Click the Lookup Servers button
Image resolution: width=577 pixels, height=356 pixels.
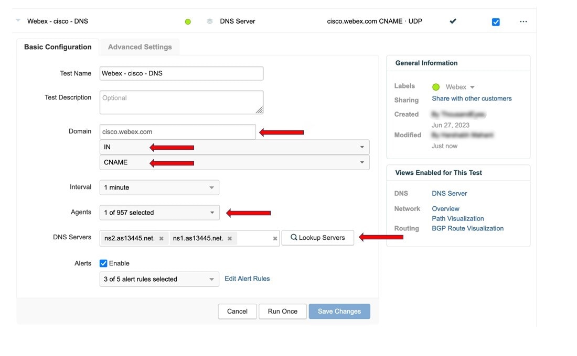(317, 238)
